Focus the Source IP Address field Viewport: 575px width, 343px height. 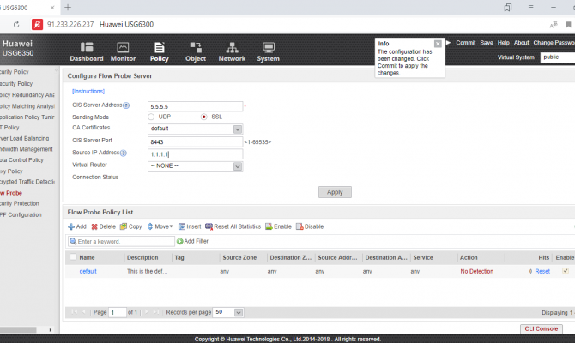195,154
